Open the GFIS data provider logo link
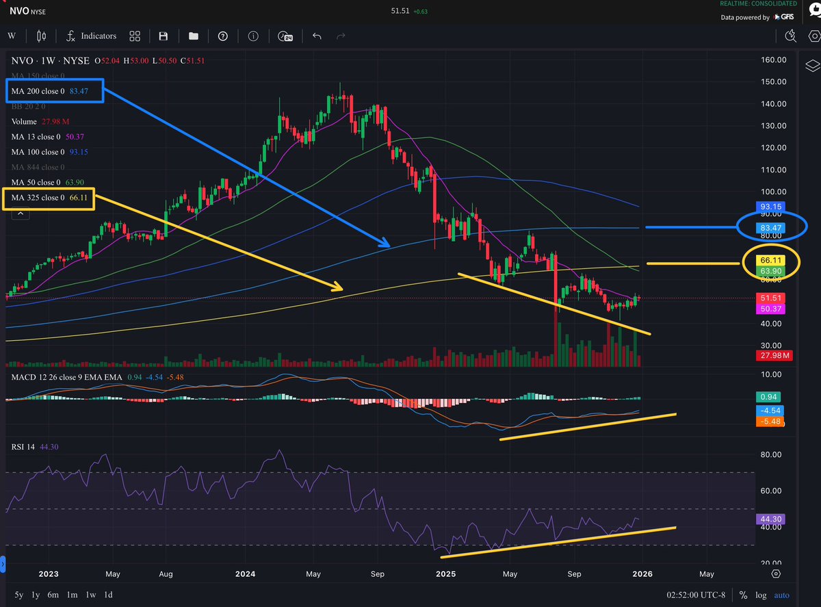Image resolution: width=821 pixels, height=607 pixels. click(784, 17)
